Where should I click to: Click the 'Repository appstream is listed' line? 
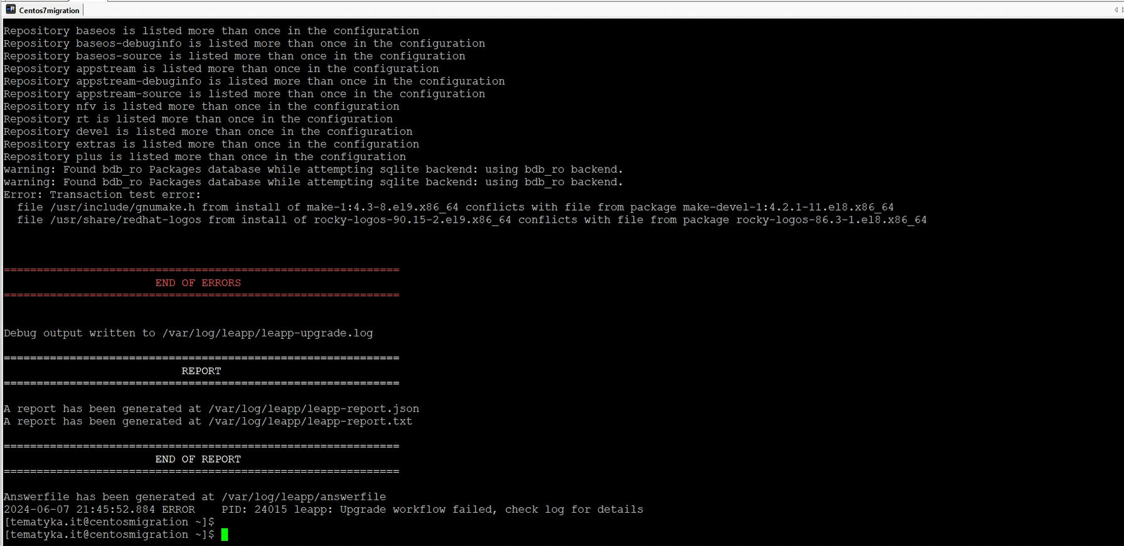[x=222, y=68]
